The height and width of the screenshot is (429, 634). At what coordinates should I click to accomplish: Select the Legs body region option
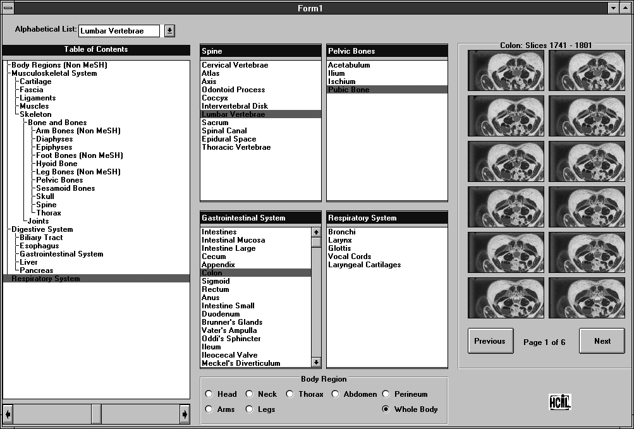tap(250, 409)
